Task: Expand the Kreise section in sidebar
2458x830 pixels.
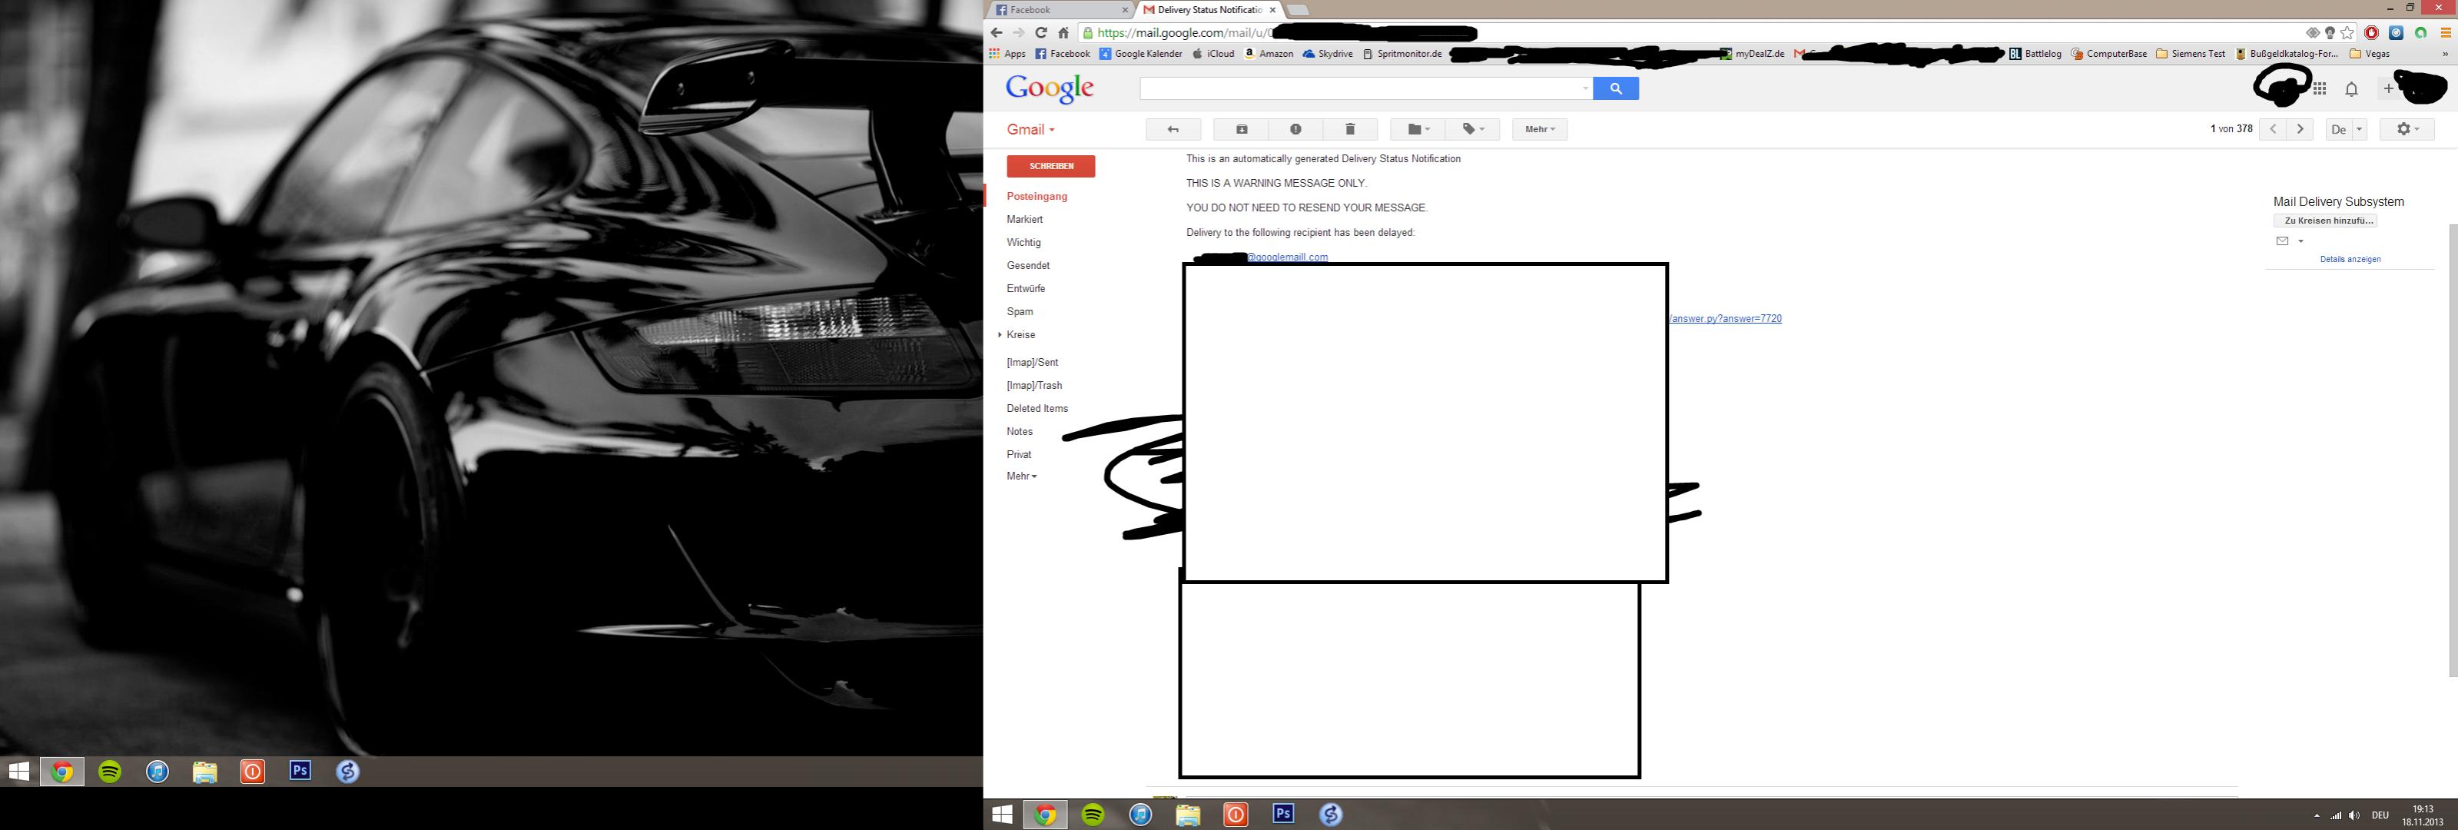Action: [1000, 335]
